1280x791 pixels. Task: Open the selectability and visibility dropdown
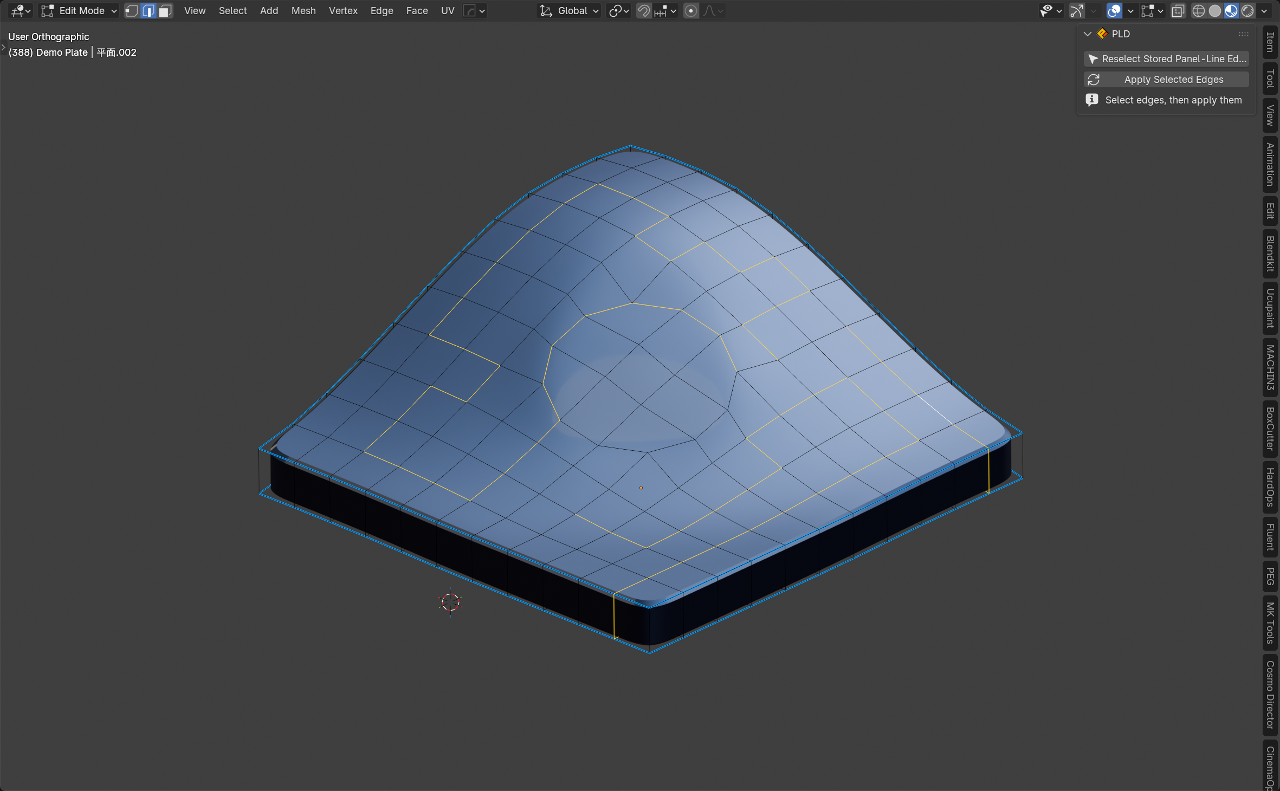click(1050, 11)
